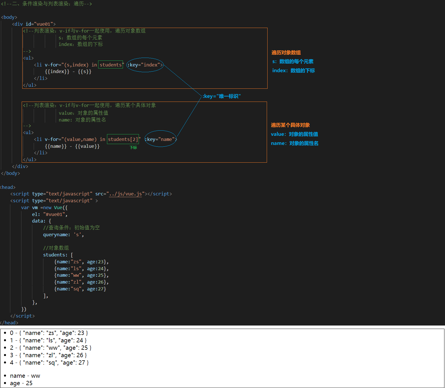Click the {{name}} - {{value}} template expression
Screen dimensions: 445x388
72,146
